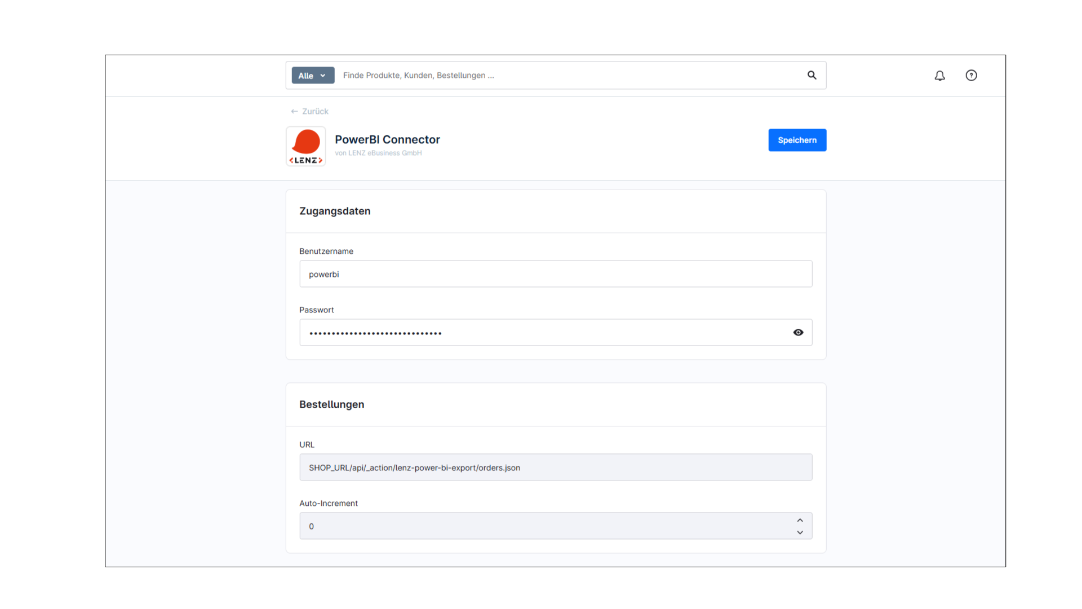This screenshot has width=1082, height=609.
Task: Decrease Auto-Increment with down arrow
Action: pos(800,532)
